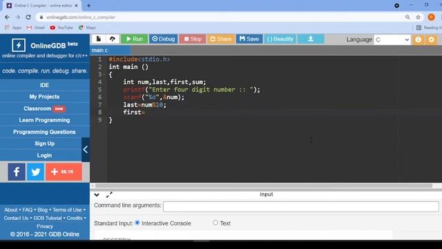The width and height of the screenshot is (442, 249).
Task: Open the editor settings gear
Action: 431,39
